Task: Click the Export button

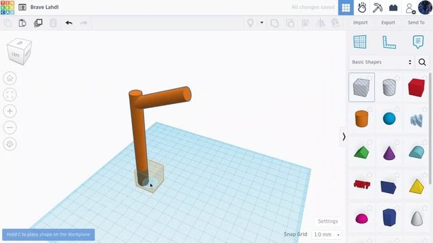Action: (388, 22)
